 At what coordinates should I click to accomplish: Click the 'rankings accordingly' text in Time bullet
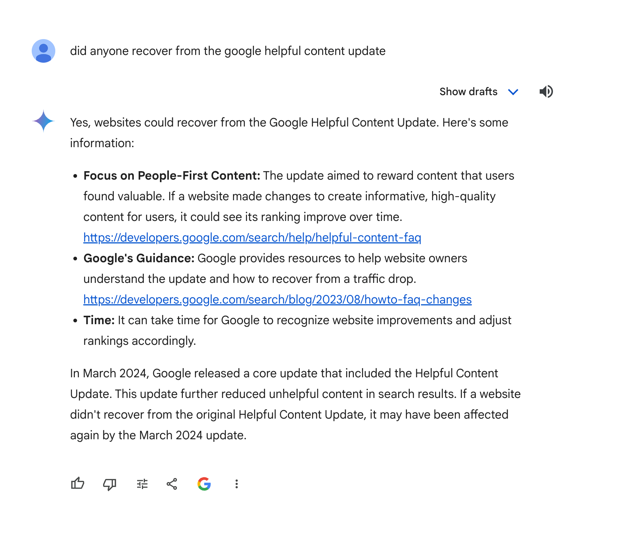coord(139,341)
